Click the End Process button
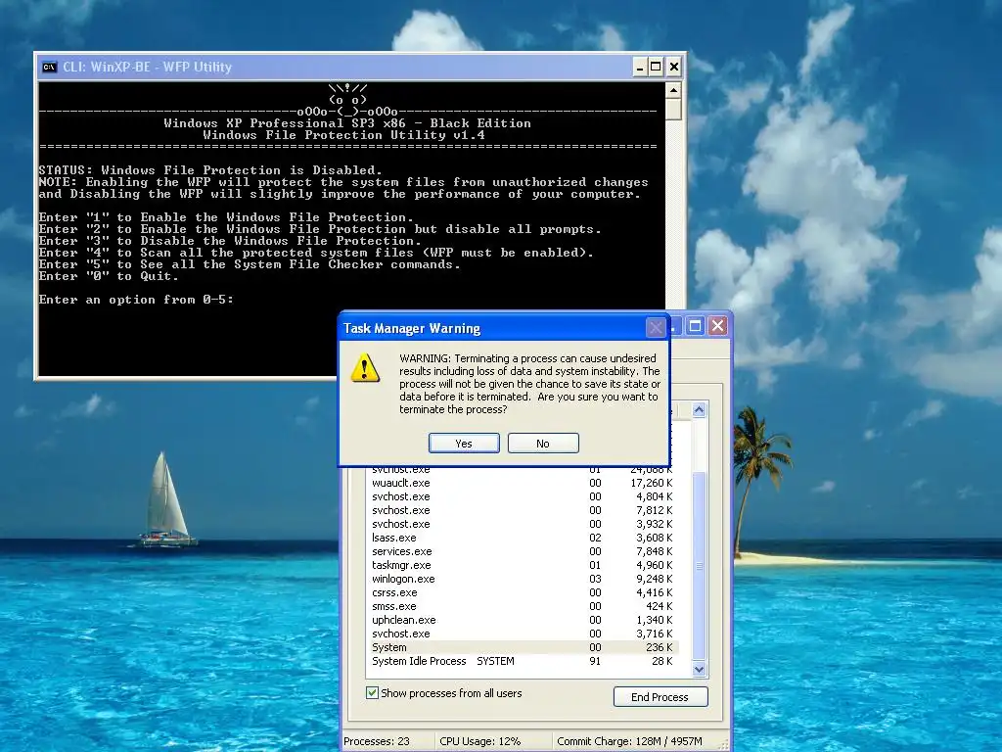 660,696
